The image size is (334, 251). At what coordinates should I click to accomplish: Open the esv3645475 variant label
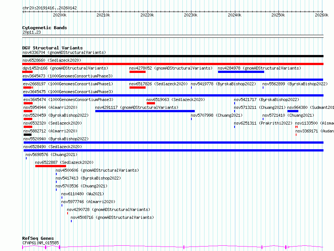pos(68,92)
